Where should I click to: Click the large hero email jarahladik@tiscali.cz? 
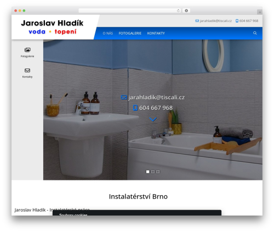[x=157, y=98]
